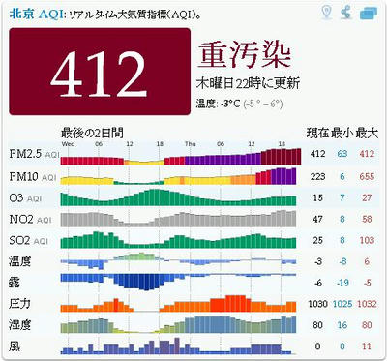The width and height of the screenshot is (387, 361).
Task: Select the PM10 AQI row label
Action: (x=33, y=176)
